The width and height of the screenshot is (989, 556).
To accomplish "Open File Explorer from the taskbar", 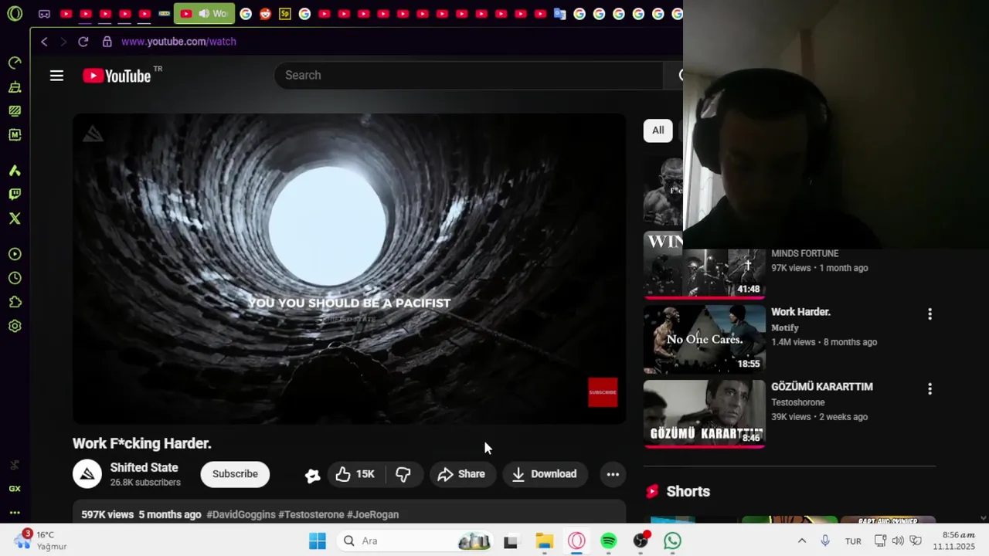I will coord(545,541).
